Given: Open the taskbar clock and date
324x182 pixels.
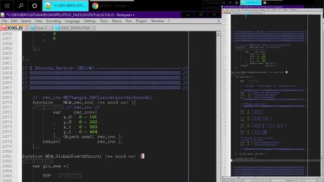Looking at the screenshot, I should coord(212,6).
